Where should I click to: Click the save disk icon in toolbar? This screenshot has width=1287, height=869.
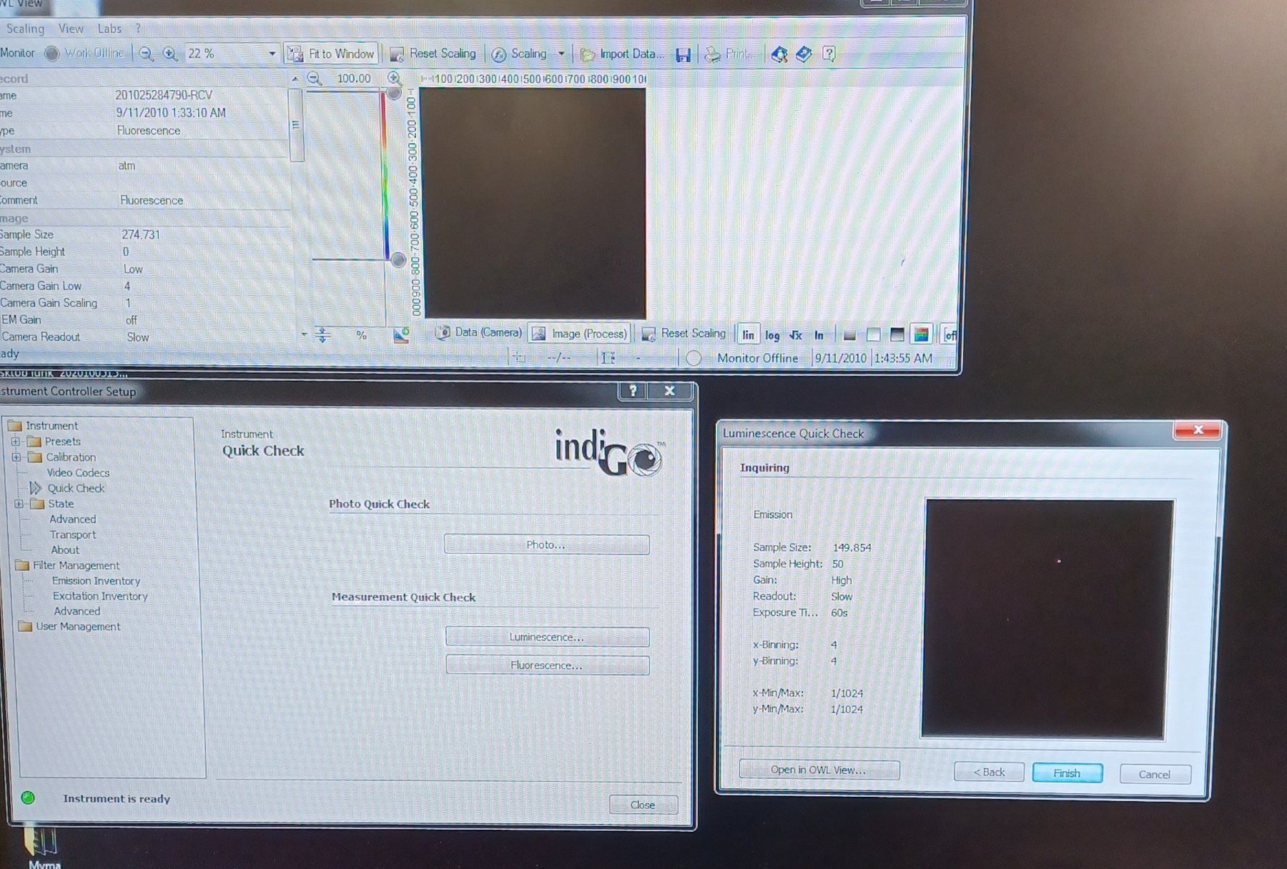683,55
